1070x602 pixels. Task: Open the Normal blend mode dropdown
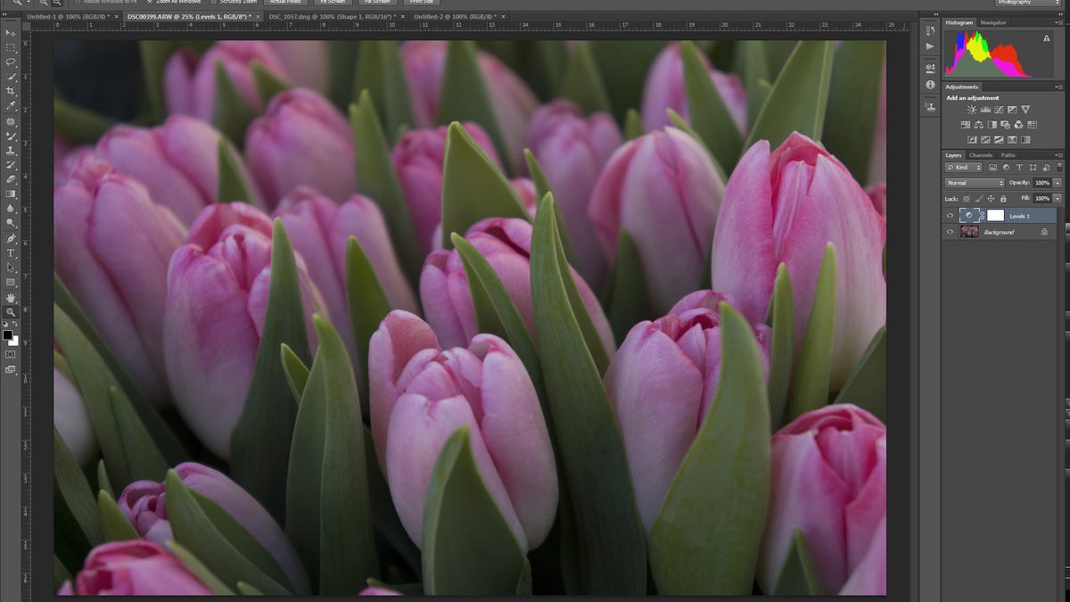click(x=974, y=183)
